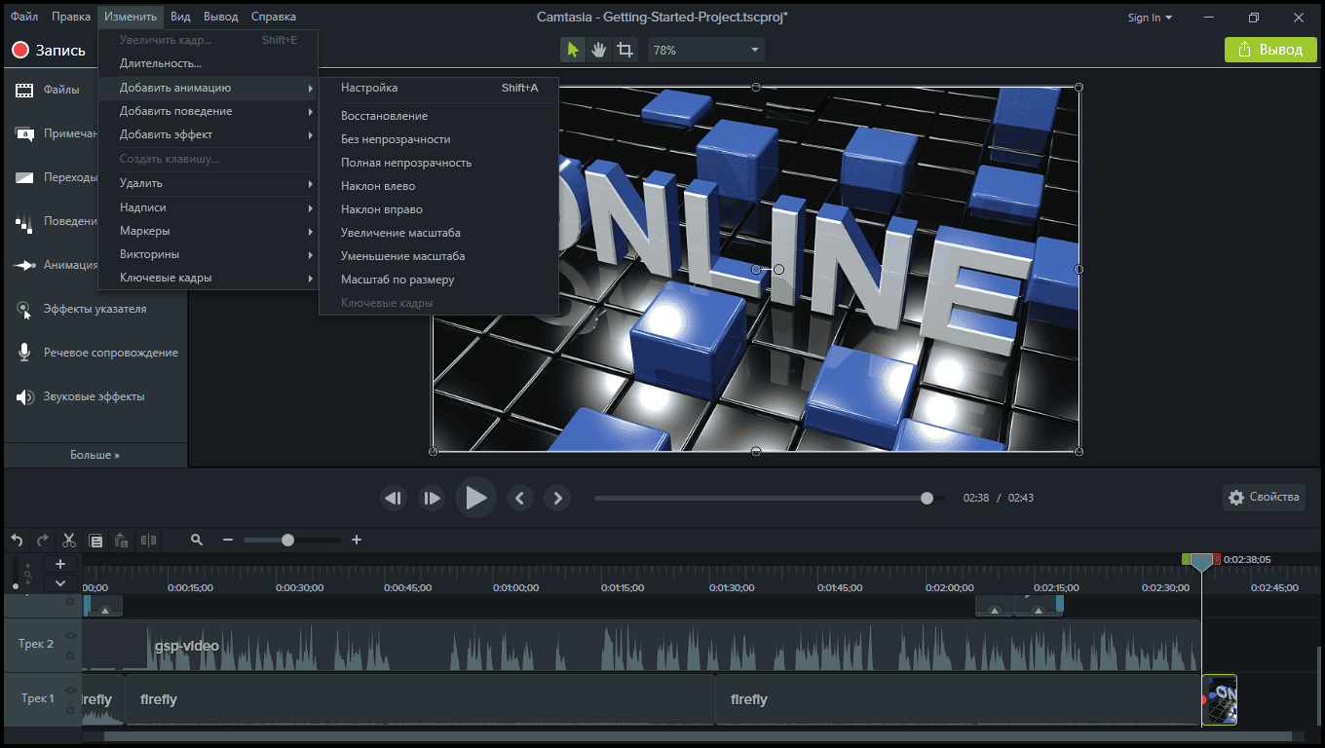This screenshot has width=1325, height=748.
Task: Open the Речевое сопровождение narration panel
Action: (96, 353)
